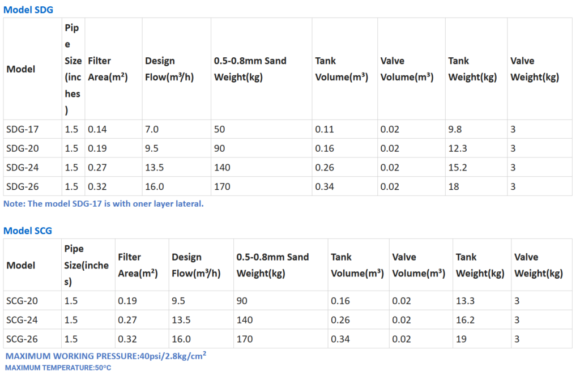Click the SDG-24 row label

22,168
